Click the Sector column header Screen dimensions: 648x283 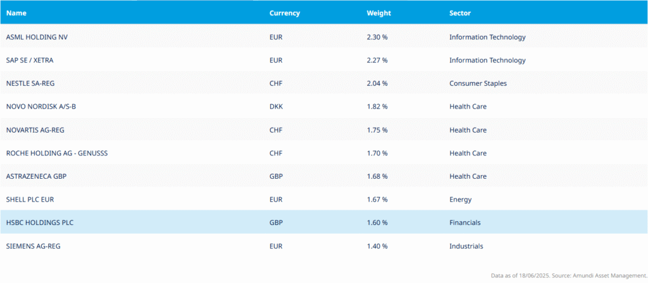[460, 13]
